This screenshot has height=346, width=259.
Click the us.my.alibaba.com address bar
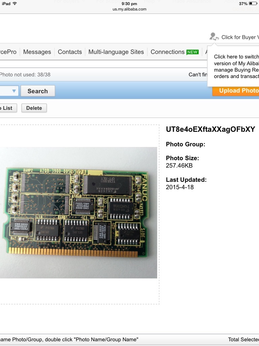coord(129,9)
